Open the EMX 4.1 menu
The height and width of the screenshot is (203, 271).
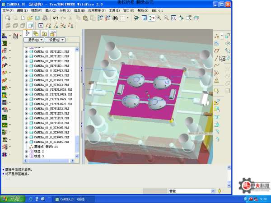coord(157,10)
